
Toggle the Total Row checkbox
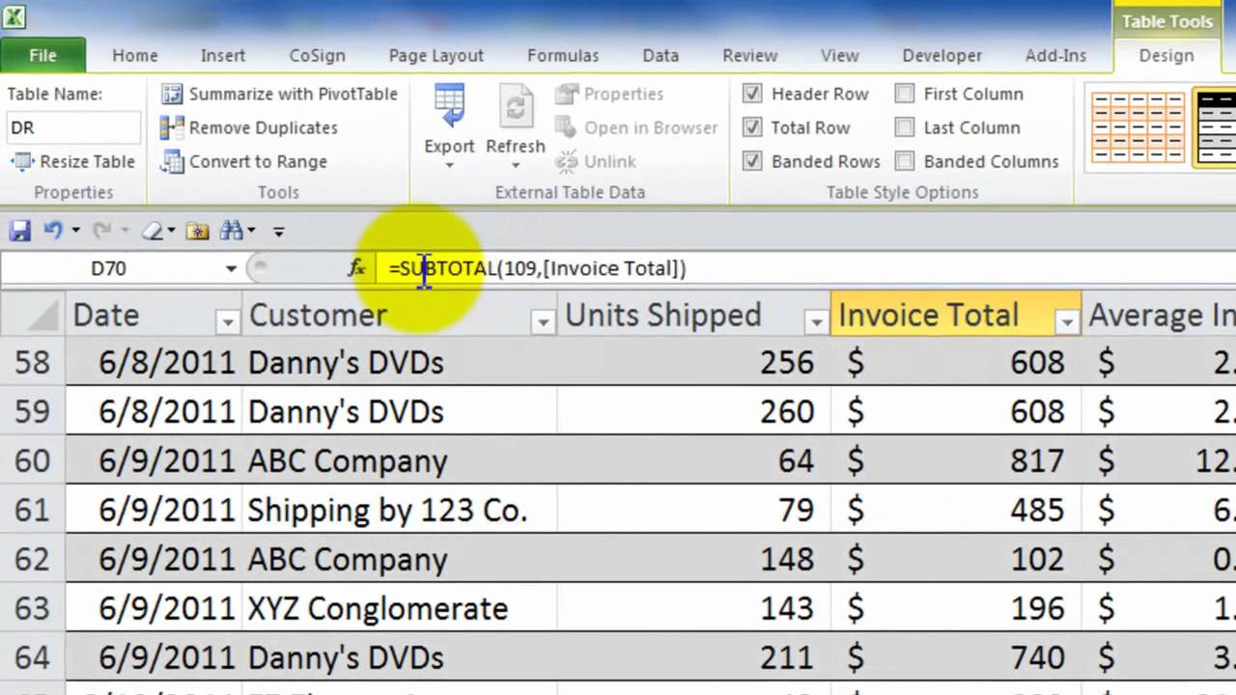(752, 127)
